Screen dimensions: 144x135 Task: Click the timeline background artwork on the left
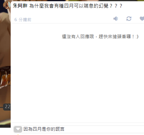[x=5, y=51]
